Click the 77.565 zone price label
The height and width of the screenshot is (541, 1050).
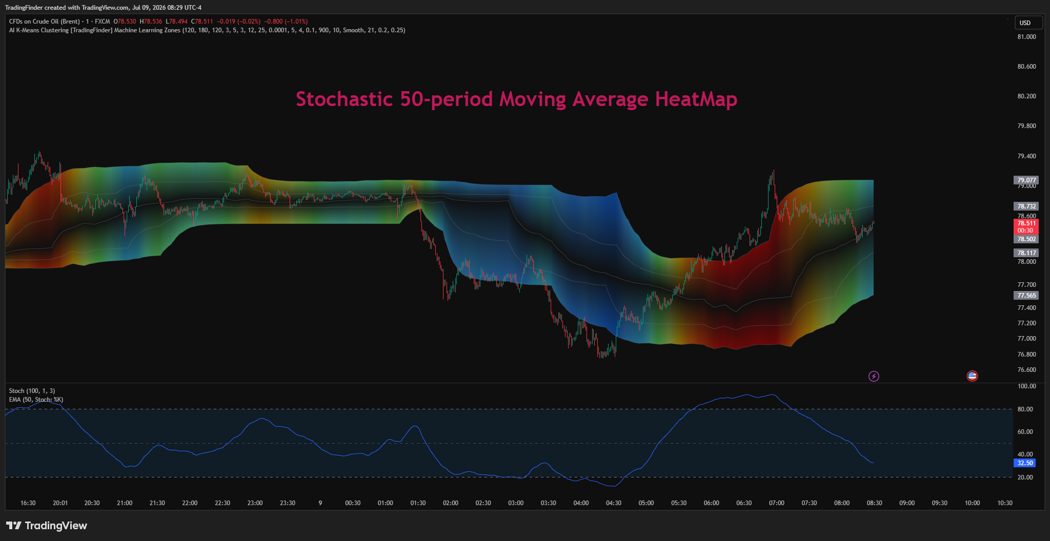1026,296
